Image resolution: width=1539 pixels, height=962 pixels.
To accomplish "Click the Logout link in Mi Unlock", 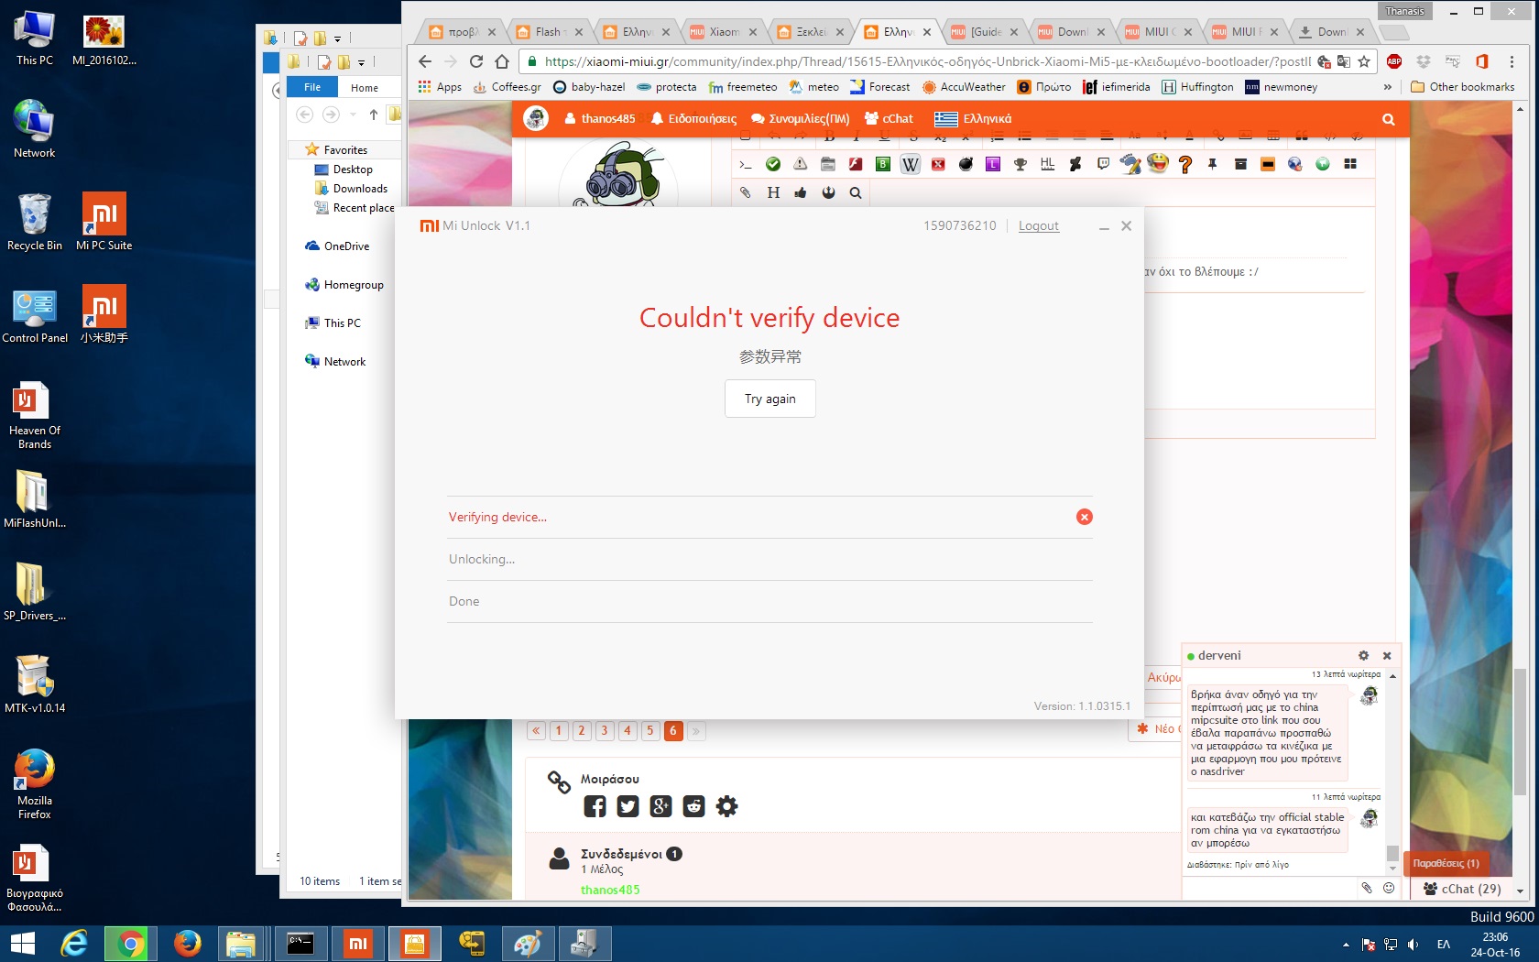I will 1038,225.
